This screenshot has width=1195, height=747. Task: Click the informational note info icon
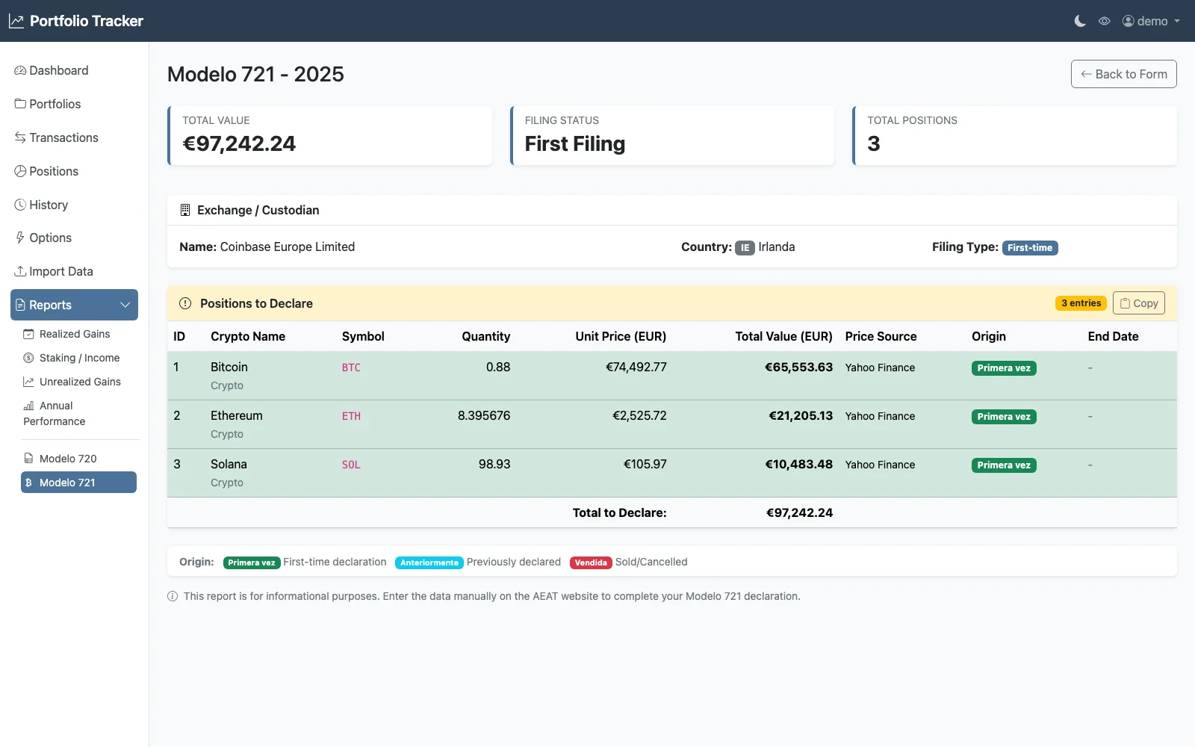(x=173, y=596)
